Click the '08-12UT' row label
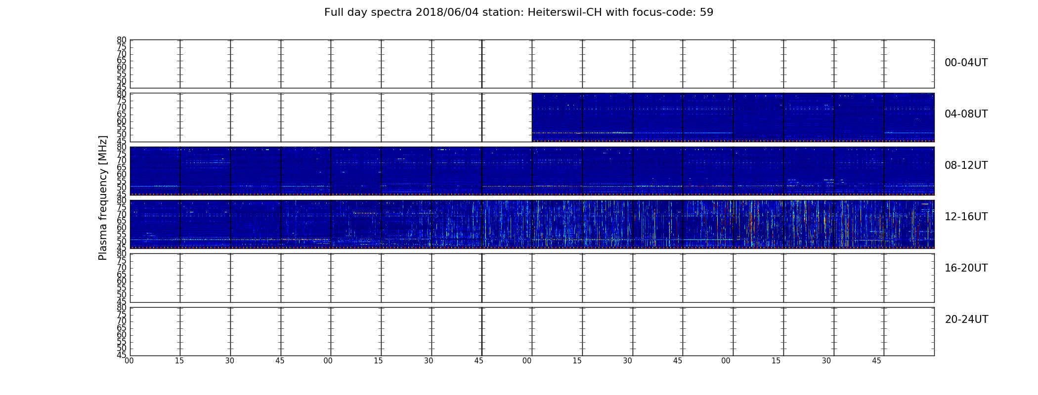The width and height of the screenshot is (1038, 395). pyautogui.click(x=966, y=165)
